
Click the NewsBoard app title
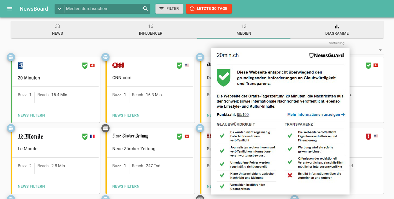tap(34, 9)
